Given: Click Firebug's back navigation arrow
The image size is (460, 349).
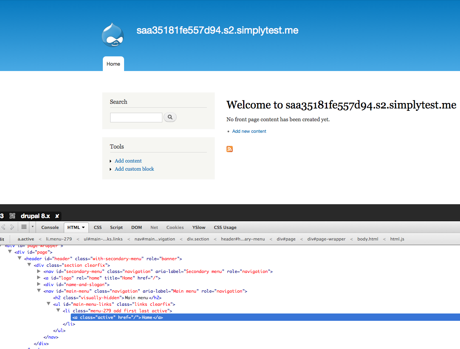Looking at the screenshot, I should 4,227.
